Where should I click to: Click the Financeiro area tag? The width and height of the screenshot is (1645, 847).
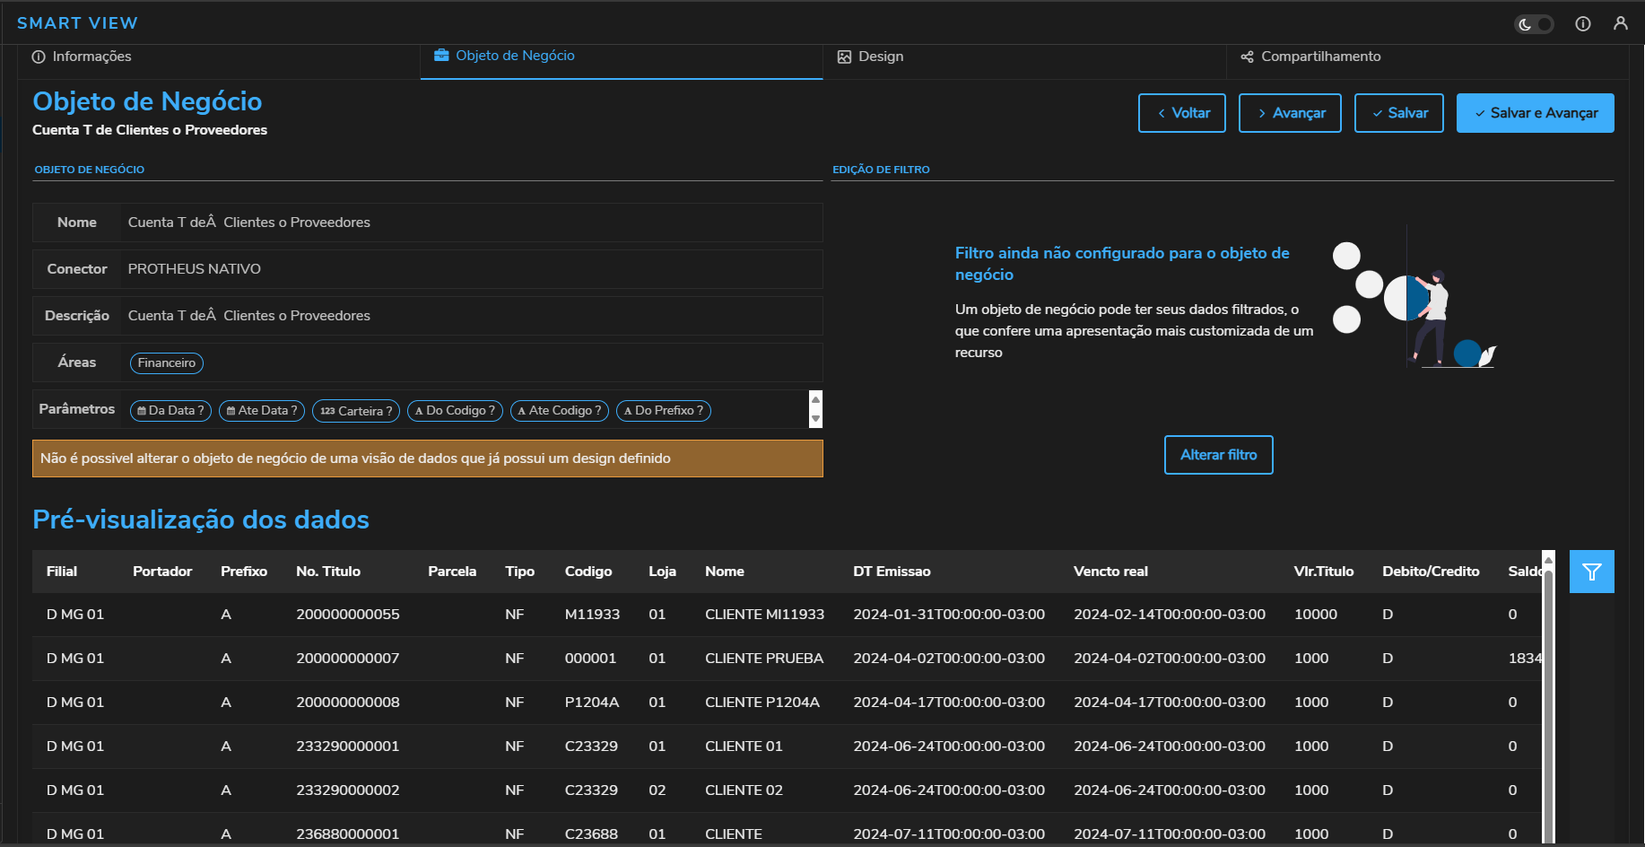pyautogui.click(x=167, y=363)
